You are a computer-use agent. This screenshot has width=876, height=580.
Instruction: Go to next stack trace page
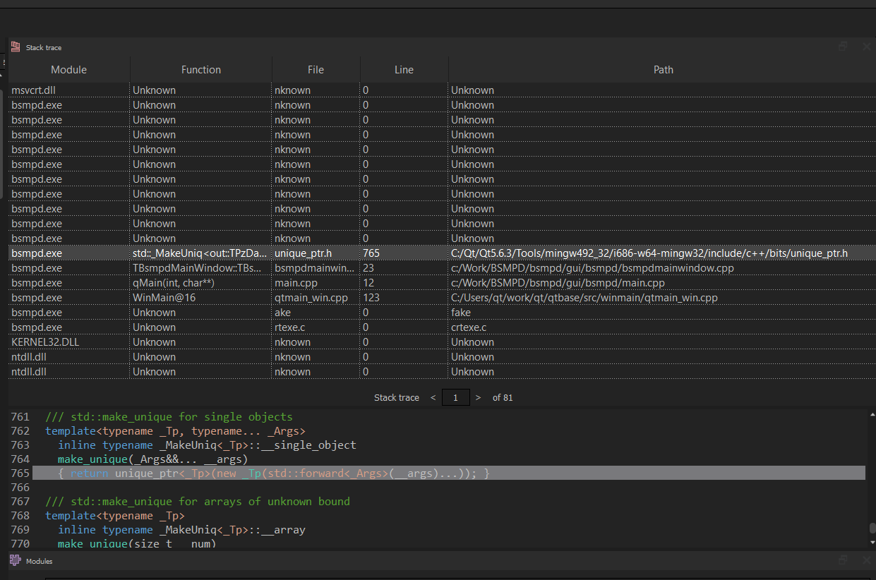[x=478, y=397]
